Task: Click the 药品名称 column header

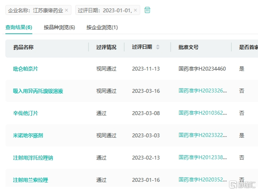Action: pos(23,47)
